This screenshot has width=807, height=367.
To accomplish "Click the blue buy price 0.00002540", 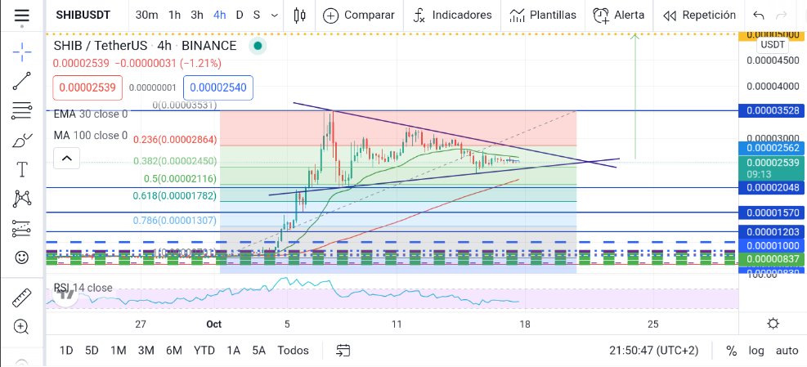I will [x=218, y=88].
